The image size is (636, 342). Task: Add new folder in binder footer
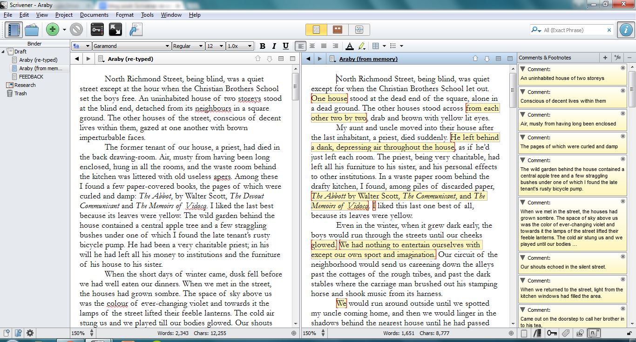coord(19,333)
